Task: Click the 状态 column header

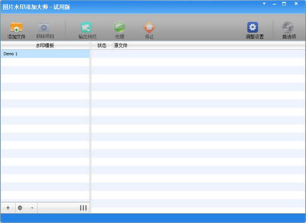Action: (x=101, y=45)
